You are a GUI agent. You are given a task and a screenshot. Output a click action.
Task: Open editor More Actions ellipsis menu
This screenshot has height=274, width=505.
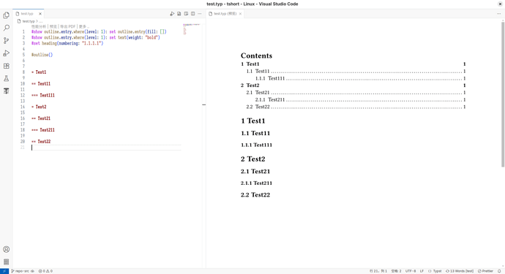point(200,14)
